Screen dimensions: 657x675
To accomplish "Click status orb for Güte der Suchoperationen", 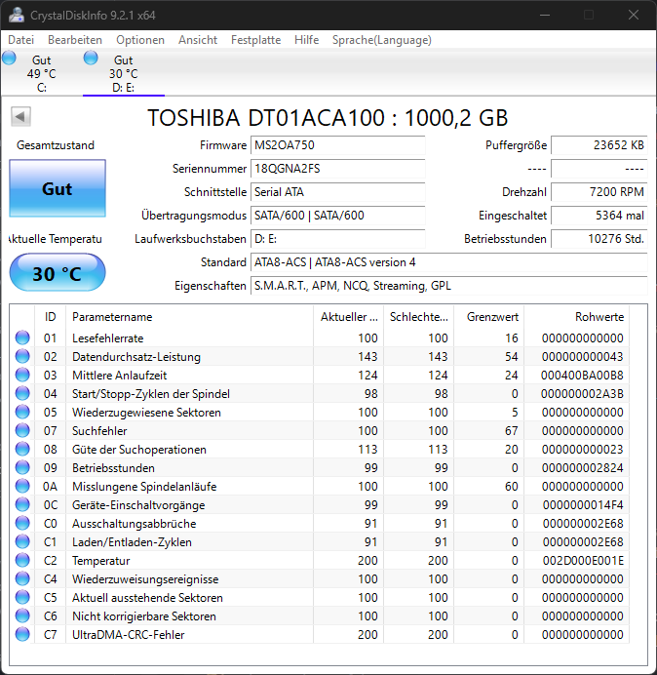I will pyautogui.click(x=22, y=449).
